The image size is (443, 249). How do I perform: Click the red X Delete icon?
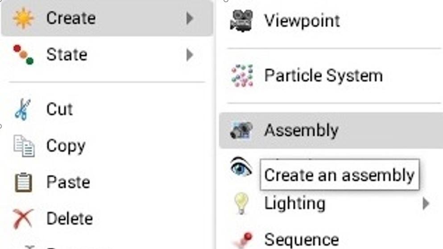click(23, 219)
